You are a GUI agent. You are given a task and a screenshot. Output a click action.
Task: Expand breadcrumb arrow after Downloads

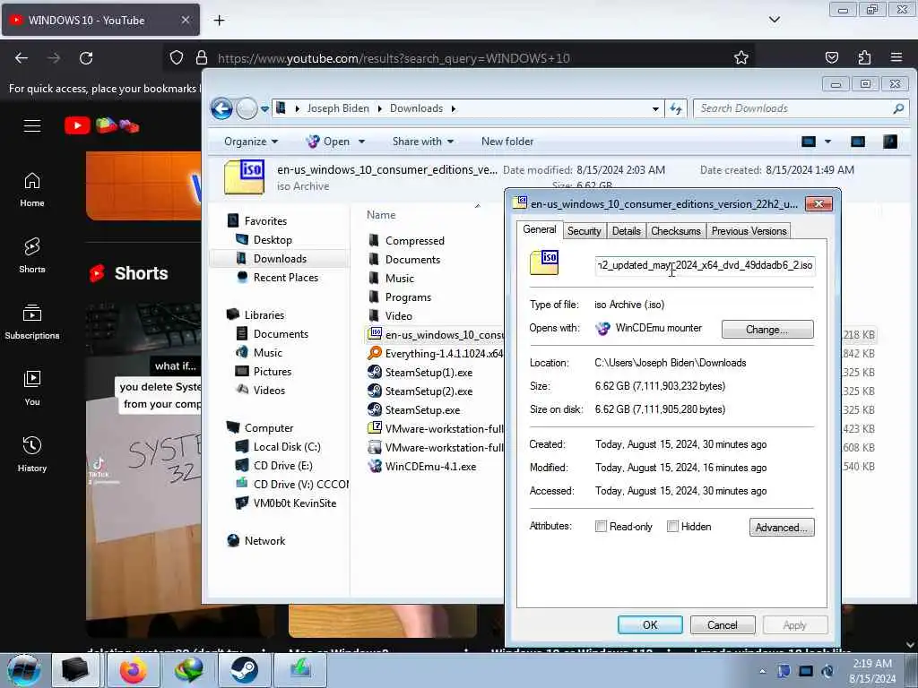(x=453, y=108)
